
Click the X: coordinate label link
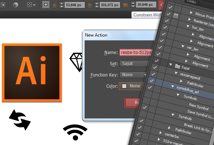click(x=55, y=5)
